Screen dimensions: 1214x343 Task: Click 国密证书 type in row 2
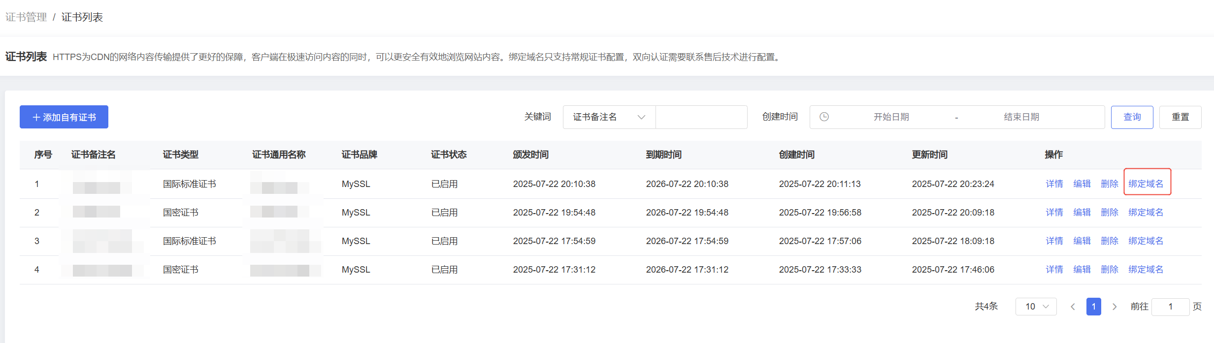pos(181,213)
